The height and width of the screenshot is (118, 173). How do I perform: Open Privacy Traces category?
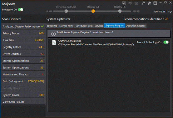pos(23,33)
